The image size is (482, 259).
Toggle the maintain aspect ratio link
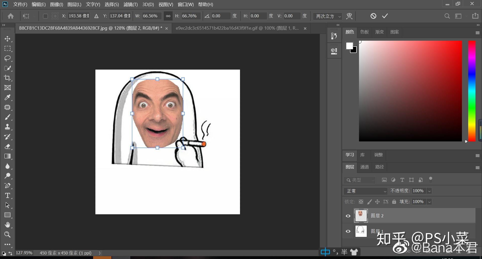tap(168, 16)
